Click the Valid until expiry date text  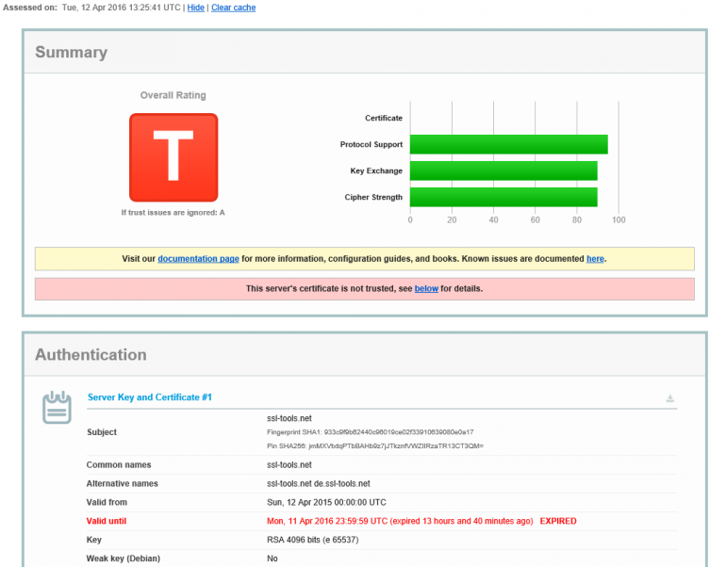tap(400, 521)
